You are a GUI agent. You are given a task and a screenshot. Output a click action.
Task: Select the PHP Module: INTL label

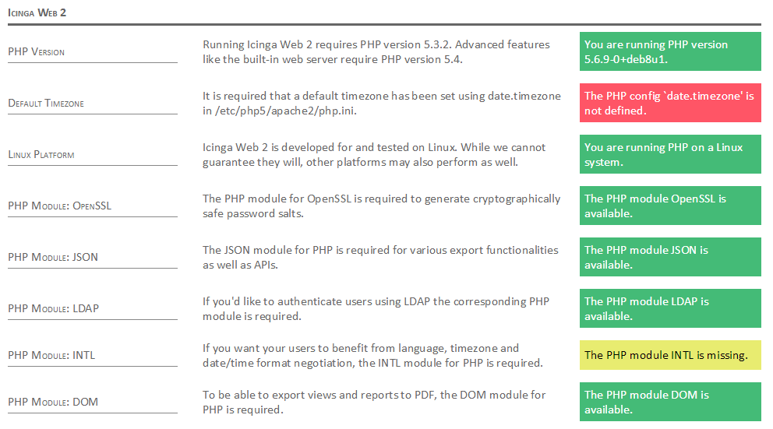point(52,356)
